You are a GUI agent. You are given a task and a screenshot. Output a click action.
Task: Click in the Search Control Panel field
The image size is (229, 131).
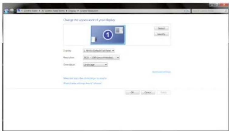click(x=207, y=11)
